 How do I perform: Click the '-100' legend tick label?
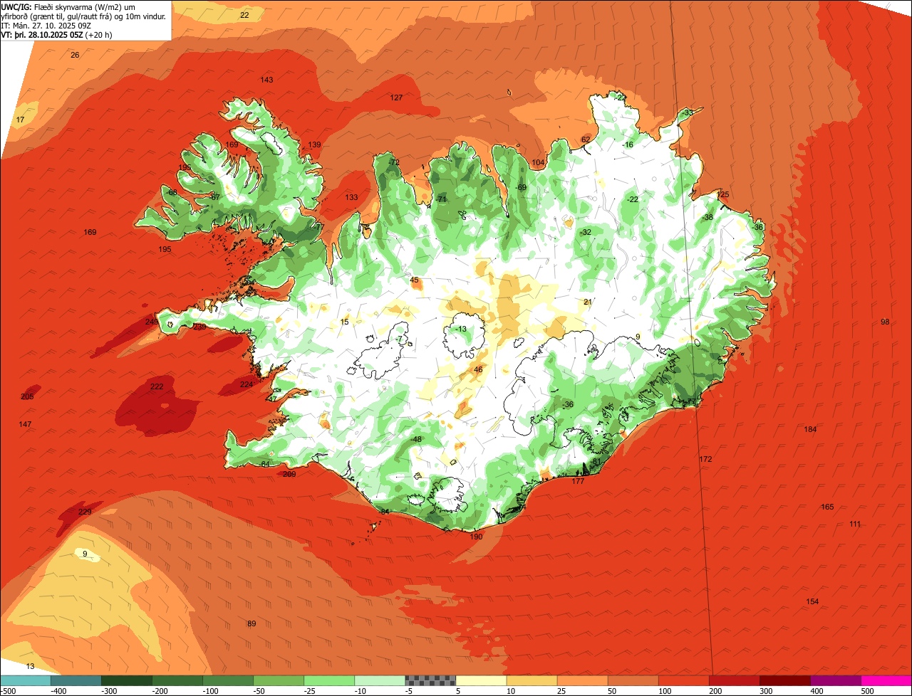(210, 691)
